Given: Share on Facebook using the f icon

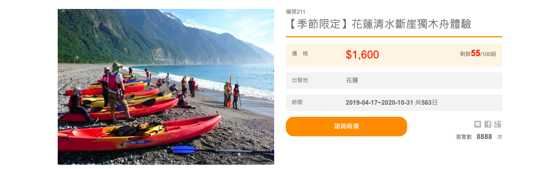Looking at the screenshot, I should coord(487,124).
